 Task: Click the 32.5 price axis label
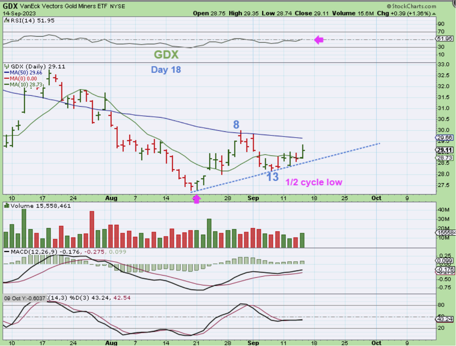443,76
